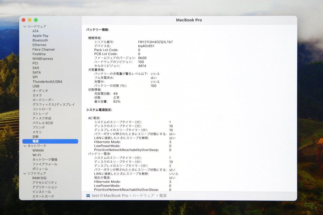Minimize window with yellow button
This screenshot has height=215, width=323.
point(30,20)
